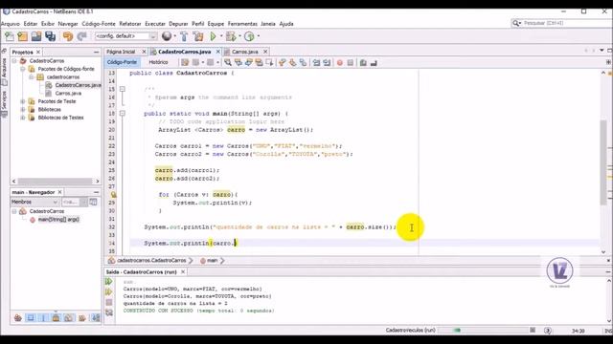The image size is (613, 344).
Task: Open the Debug Project dropdown arrow
Action: [x=239, y=36]
